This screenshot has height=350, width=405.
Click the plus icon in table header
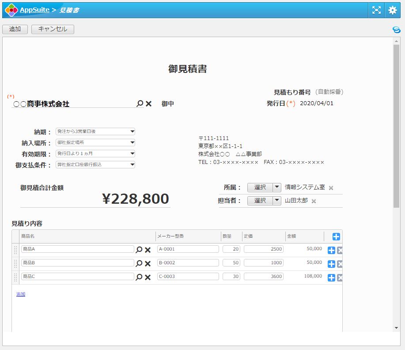[336, 236]
